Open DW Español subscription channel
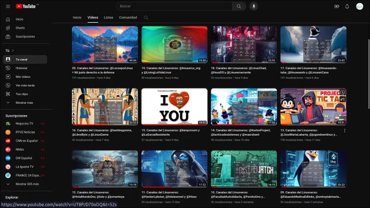 (25, 158)
